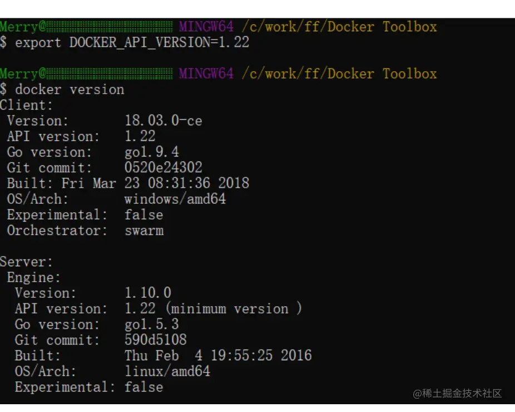The width and height of the screenshot is (515, 412).
Task: Select server Git commit 590d5108
Action: 156,340
